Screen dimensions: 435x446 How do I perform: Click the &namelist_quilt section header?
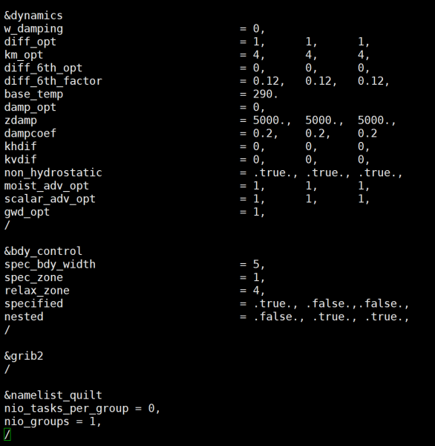coord(53,395)
